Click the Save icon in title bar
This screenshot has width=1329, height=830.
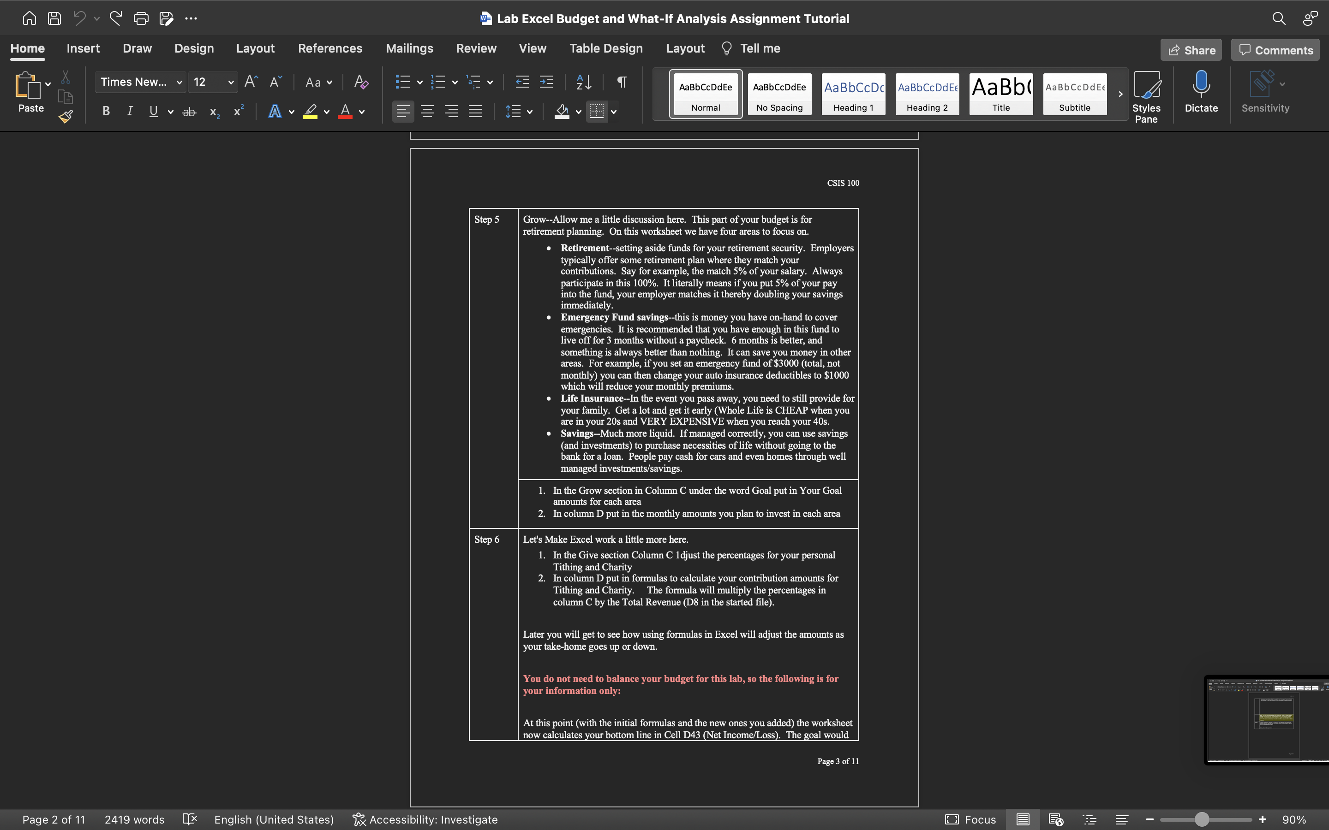click(54, 18)
